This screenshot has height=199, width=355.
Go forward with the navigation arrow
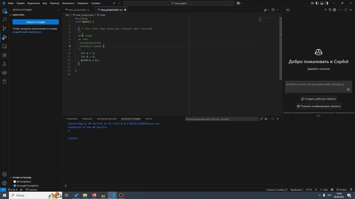coord(120,3)
